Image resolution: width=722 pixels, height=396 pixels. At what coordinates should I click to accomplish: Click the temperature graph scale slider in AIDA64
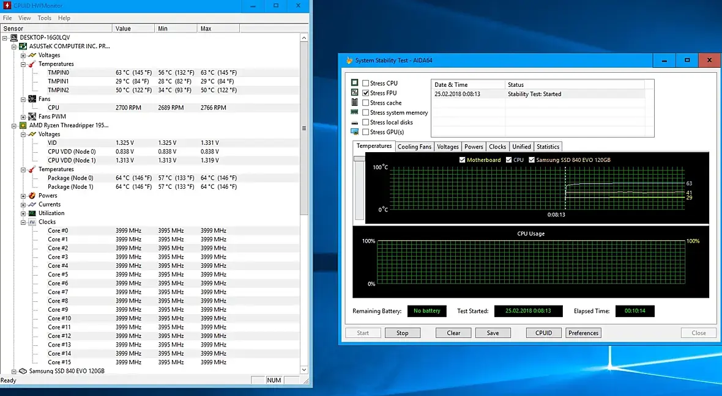click(359, 159)
